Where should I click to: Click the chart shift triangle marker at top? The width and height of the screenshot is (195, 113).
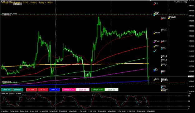point(150,1)
